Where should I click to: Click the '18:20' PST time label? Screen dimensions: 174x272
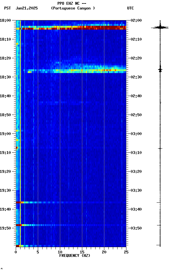pos(5,58)
